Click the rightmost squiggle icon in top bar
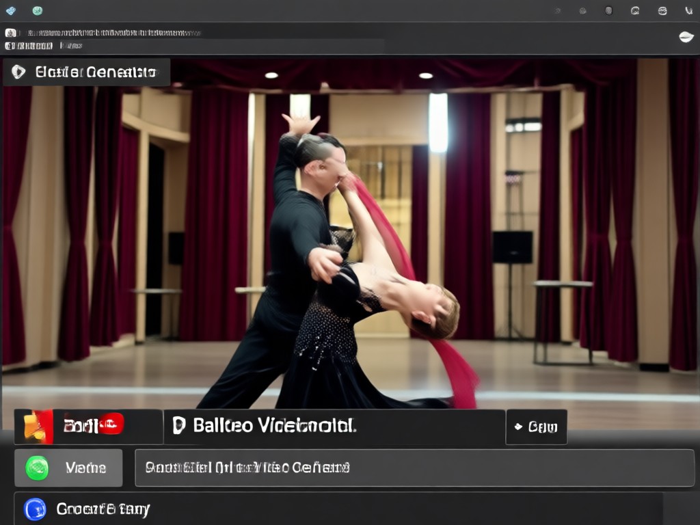 [x=689, y=11]
